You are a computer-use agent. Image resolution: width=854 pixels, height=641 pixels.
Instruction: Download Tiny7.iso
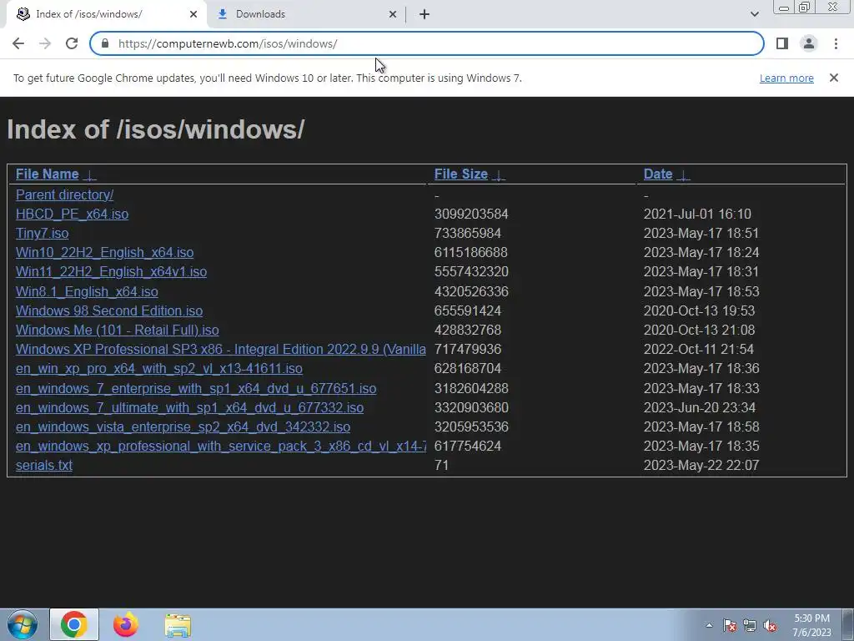[x=42, y=234]
